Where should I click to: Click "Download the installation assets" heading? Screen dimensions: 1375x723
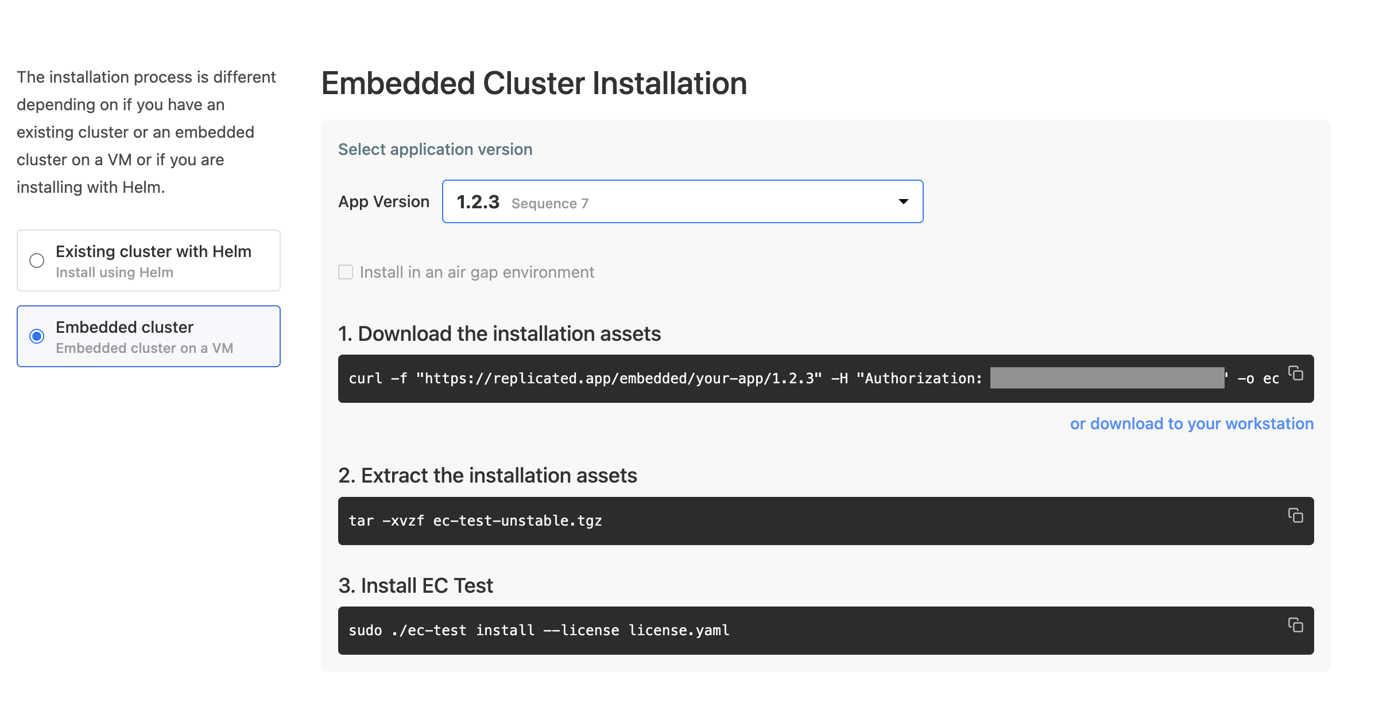tap(499, 333)
